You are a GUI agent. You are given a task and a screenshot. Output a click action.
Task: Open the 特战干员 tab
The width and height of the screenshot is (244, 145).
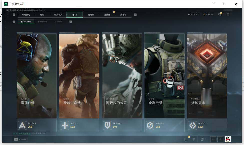click(58, 15)
